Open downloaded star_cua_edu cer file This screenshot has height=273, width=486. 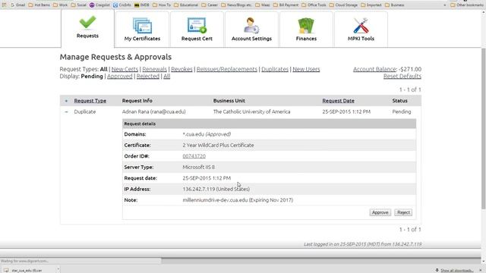27,270
